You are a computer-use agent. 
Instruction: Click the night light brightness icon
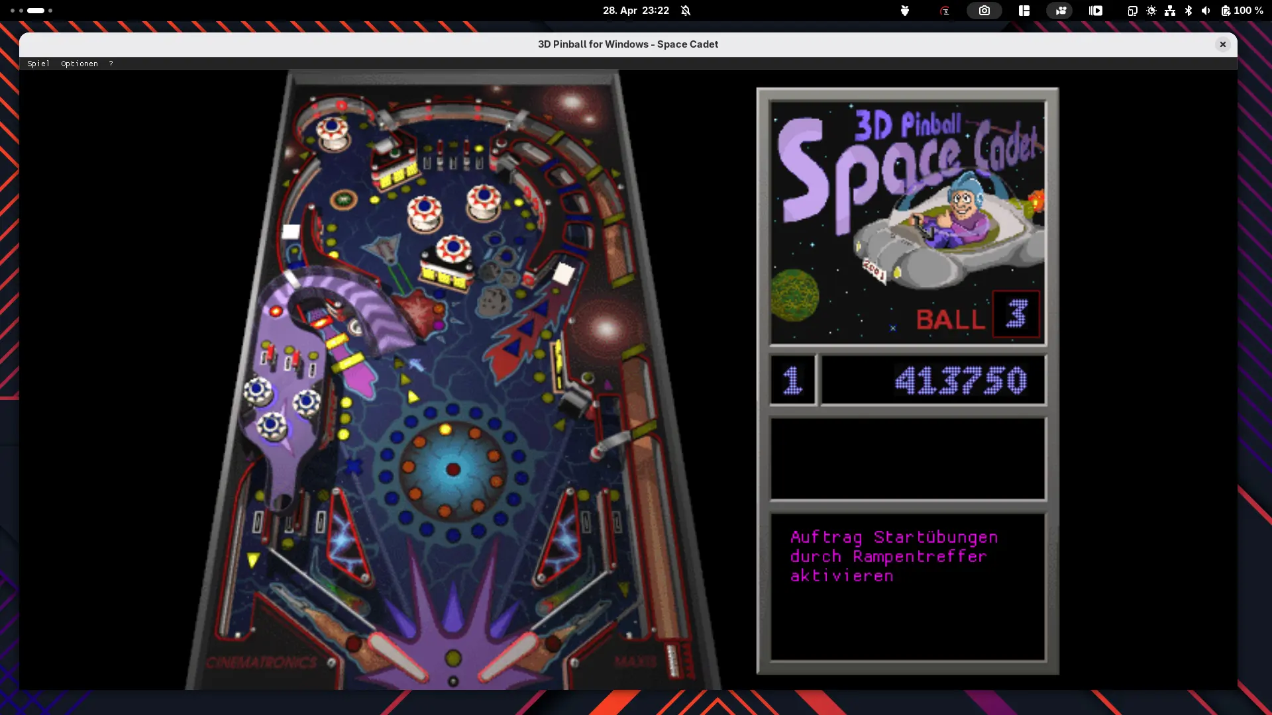click(1151, 11)
